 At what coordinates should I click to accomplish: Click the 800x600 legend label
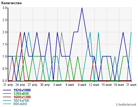tap(20, 104)
